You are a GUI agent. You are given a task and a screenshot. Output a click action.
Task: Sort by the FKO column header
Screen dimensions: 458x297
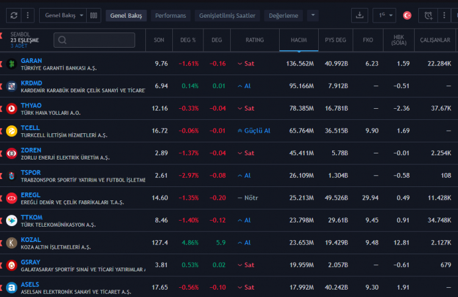368,40
